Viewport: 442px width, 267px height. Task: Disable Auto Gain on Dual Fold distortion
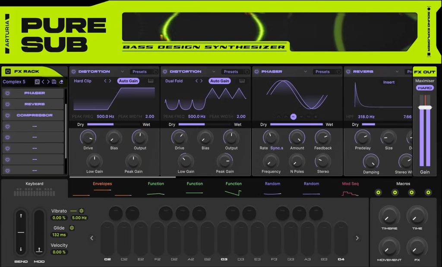[x=220, y=81]
